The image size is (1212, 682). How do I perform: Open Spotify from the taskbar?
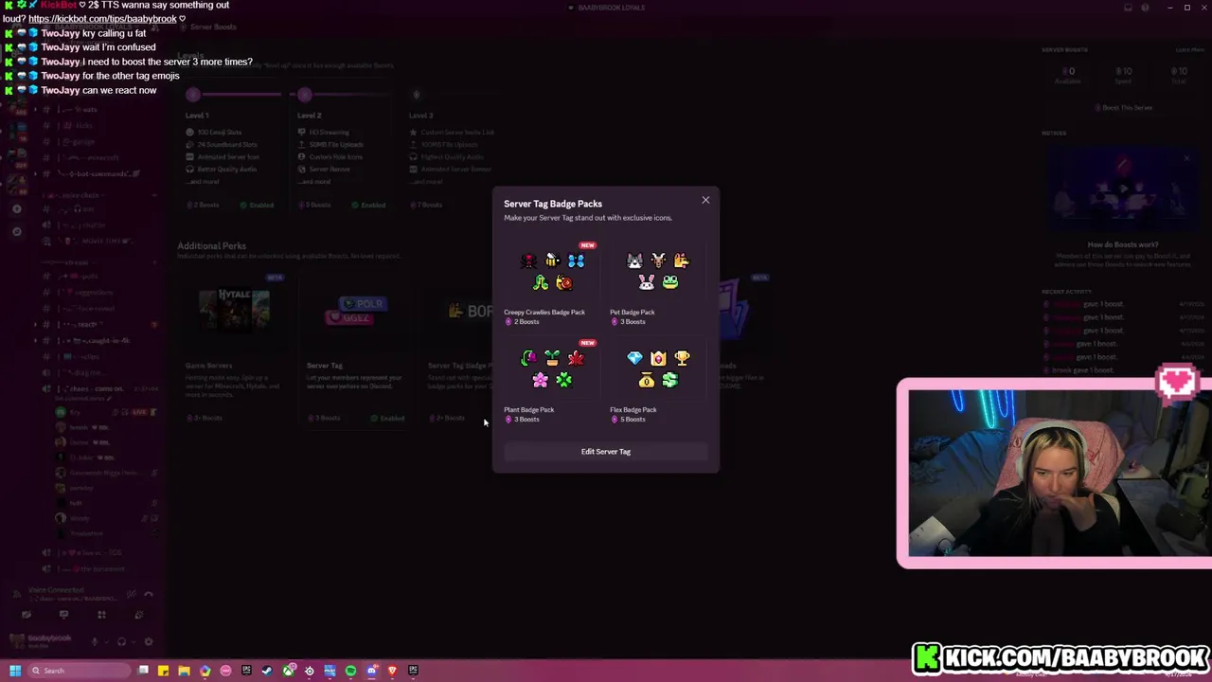(x=350, y=671)
